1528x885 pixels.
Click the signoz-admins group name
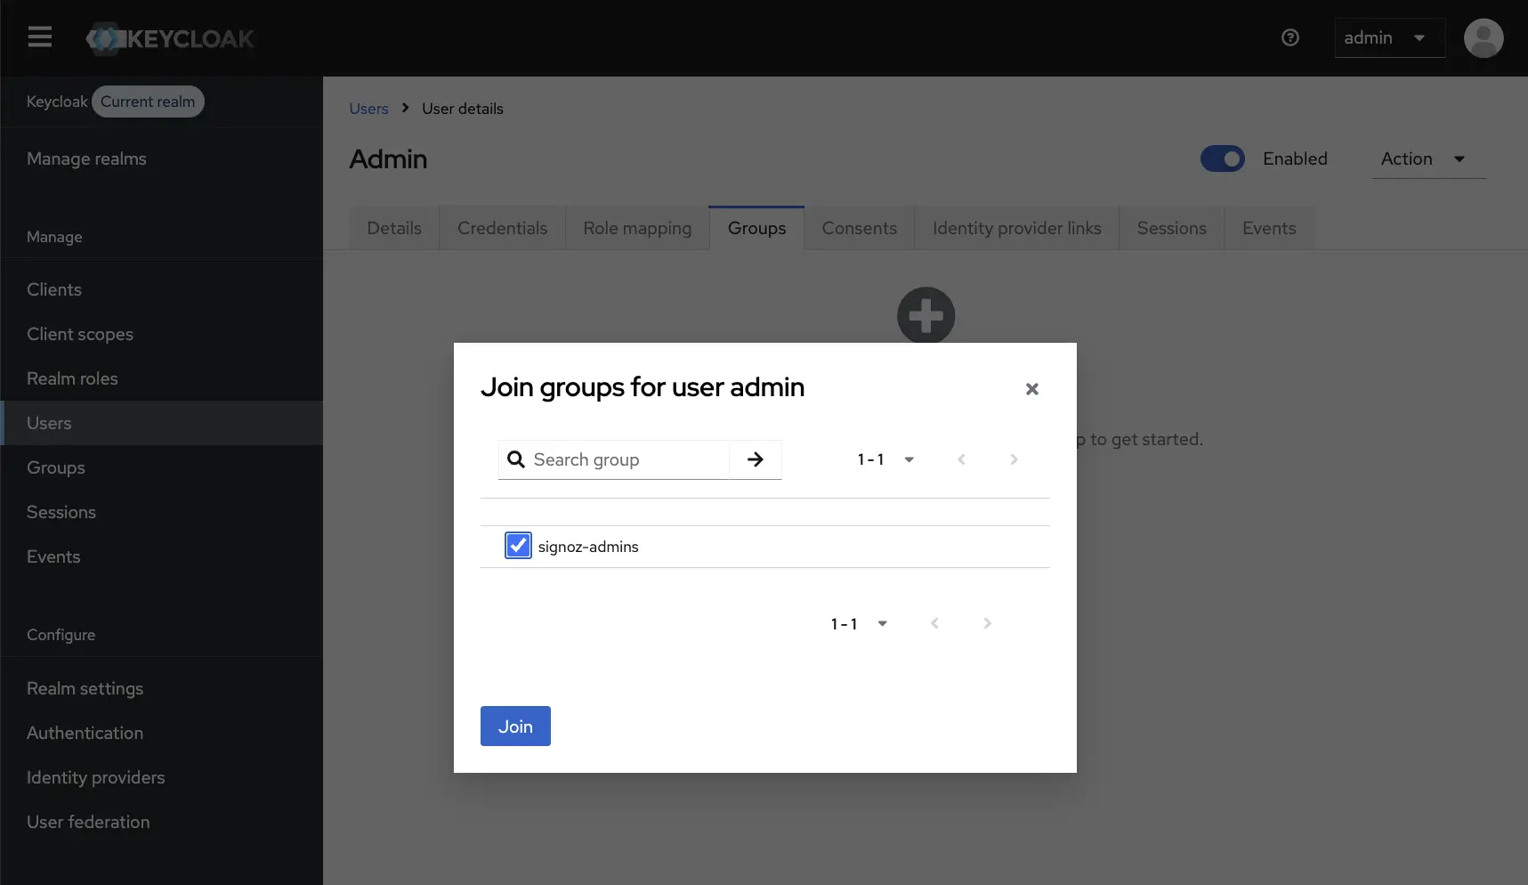click(588, 547)
